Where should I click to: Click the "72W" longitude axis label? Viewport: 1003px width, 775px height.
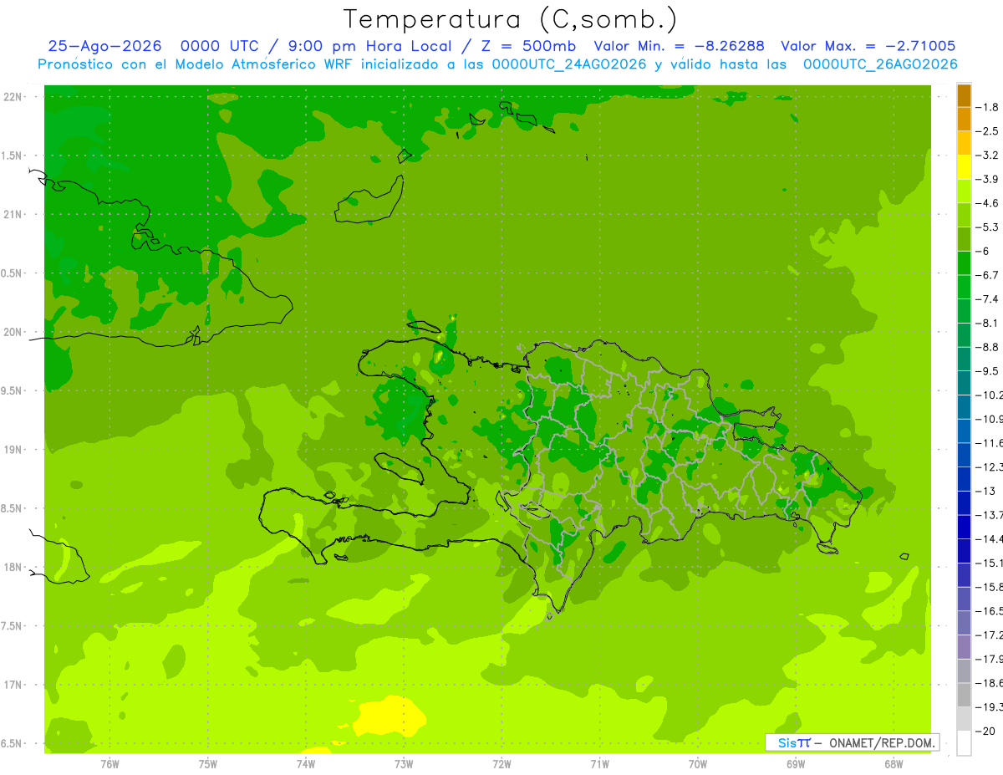click(x=501, y=764)
